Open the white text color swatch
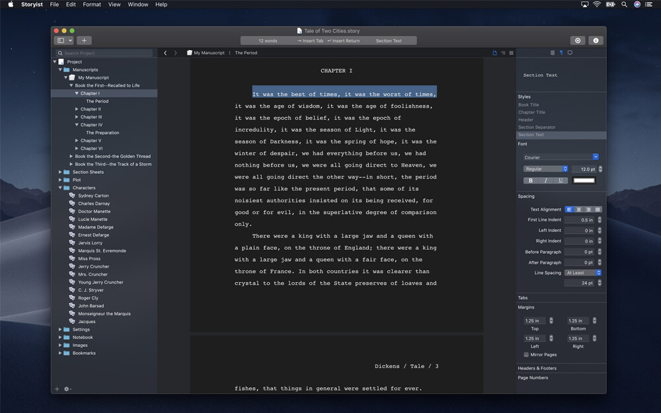This screenshot has height=413, width=661. pyautogui.click(x=584, y=180)
